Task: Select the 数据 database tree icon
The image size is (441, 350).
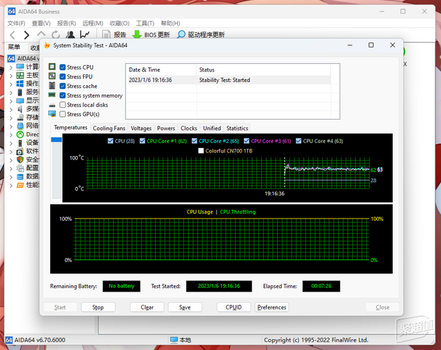Action: [20, 177]
